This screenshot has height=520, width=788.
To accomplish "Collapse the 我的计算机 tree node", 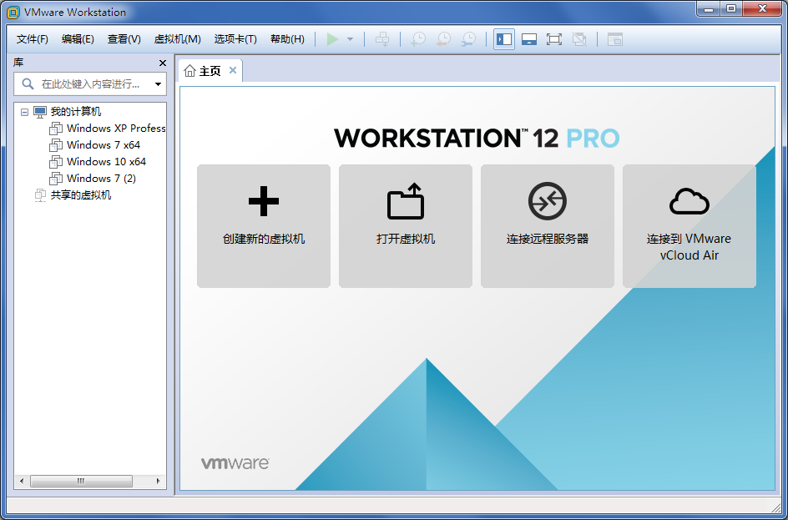I will 24,112.
